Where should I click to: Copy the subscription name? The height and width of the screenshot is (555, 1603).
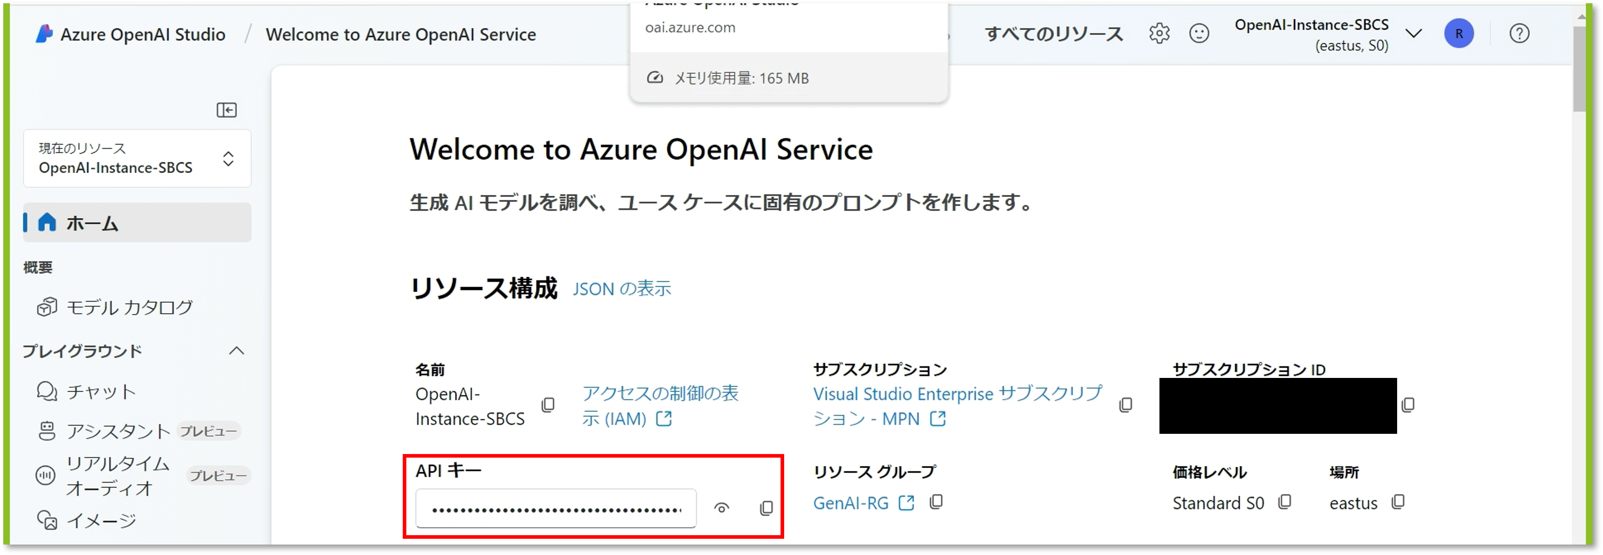point(1125,405)
